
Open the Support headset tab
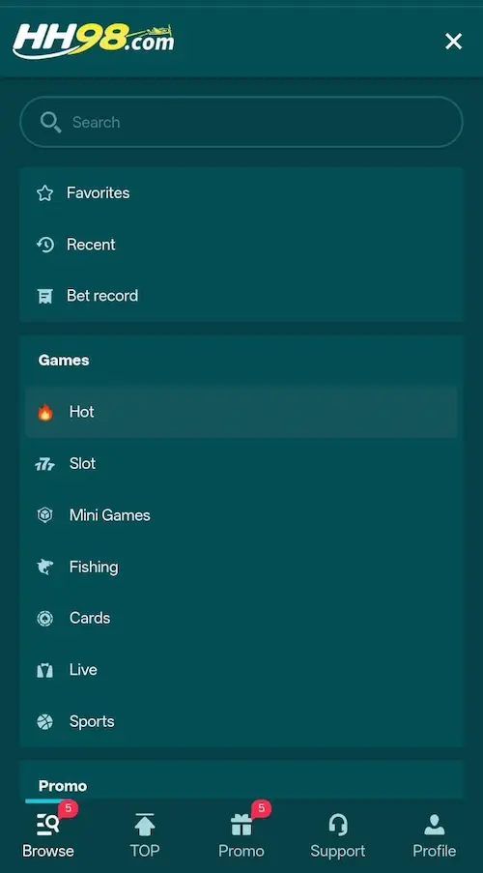point(338,833)
